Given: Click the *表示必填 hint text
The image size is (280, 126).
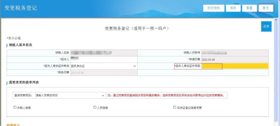Looking at the screenshot, I should (x=13, y=38).
